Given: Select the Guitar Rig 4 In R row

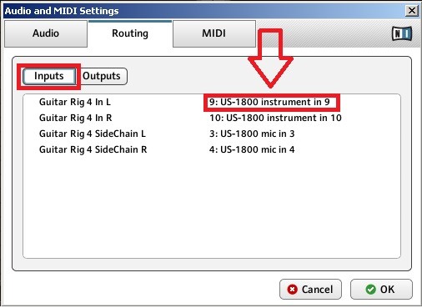Looking at the screenshot, I should (x=212, y=118).
